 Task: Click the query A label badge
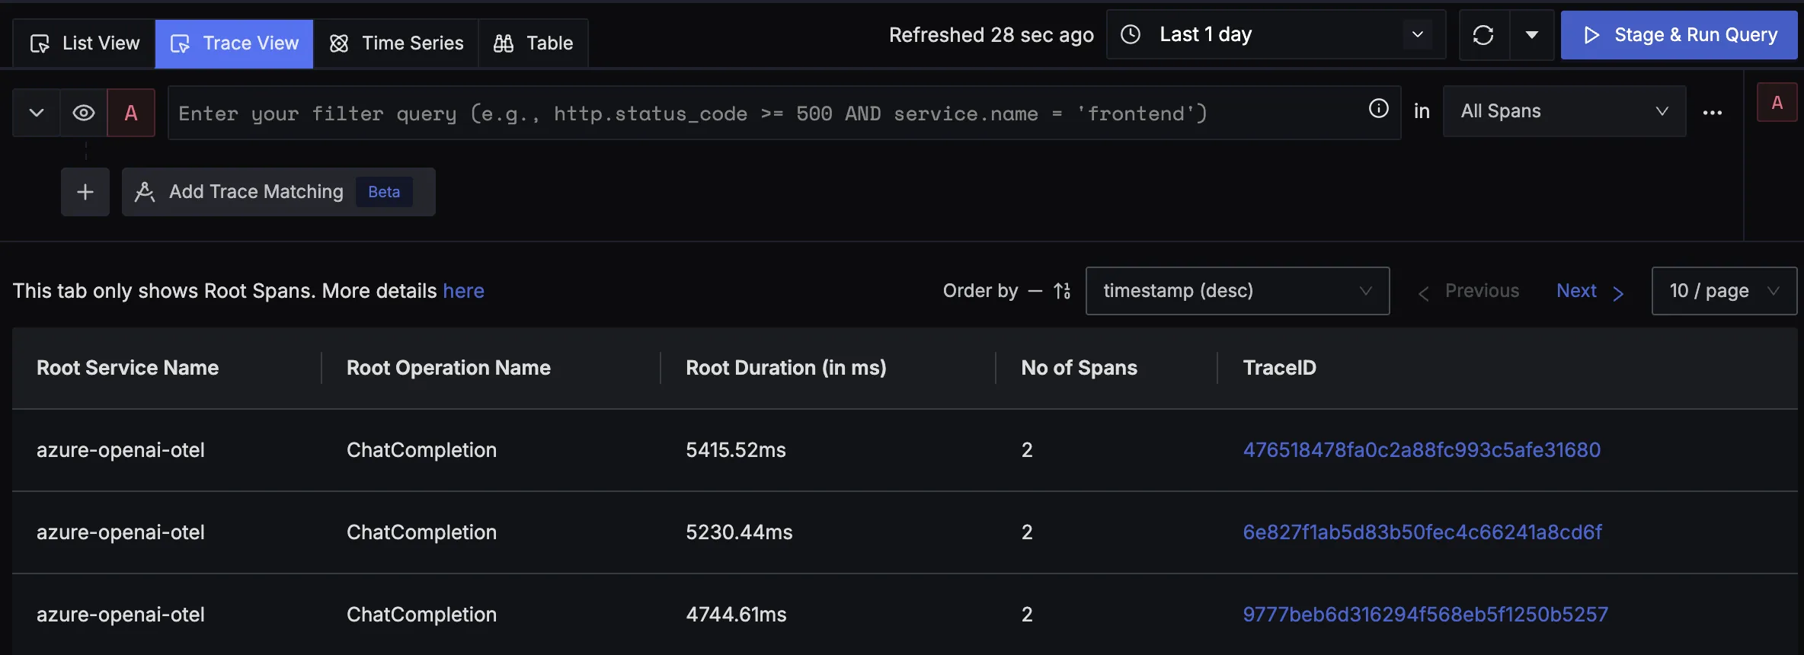(131, 113)
